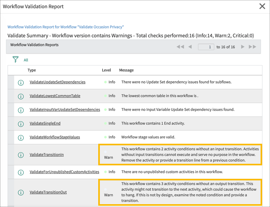Click the info icon beside ValidateTransitionOut
Viewport: 270px width, 207px height.
coord(21,192)
